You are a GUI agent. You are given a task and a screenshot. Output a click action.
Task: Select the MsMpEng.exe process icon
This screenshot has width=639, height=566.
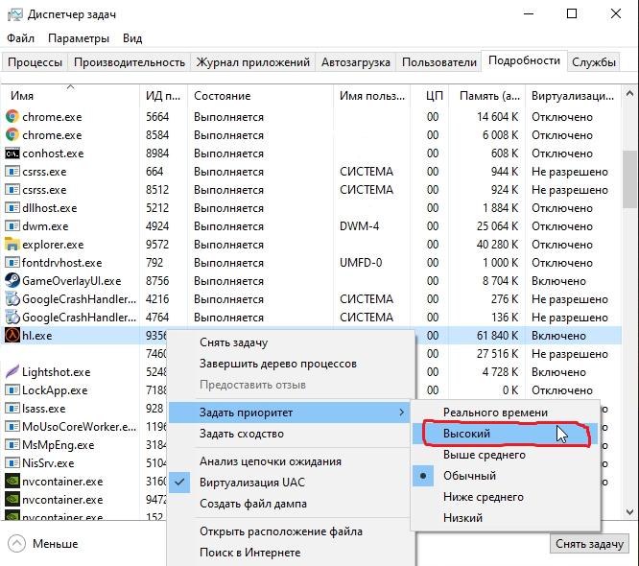click(x=12, y=444)
